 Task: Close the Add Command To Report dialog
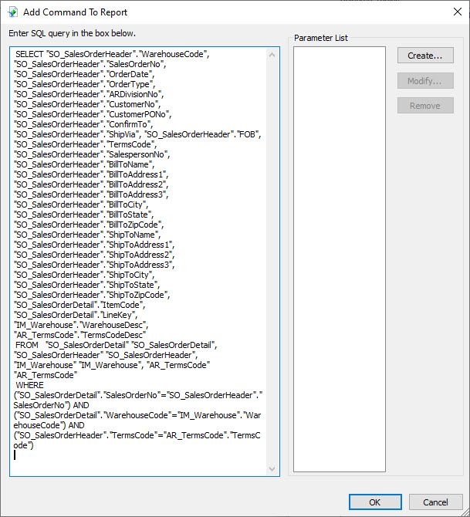[457, 12]
